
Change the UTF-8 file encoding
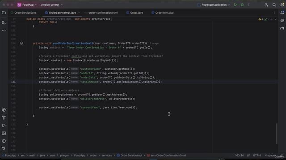click(257, 155)
